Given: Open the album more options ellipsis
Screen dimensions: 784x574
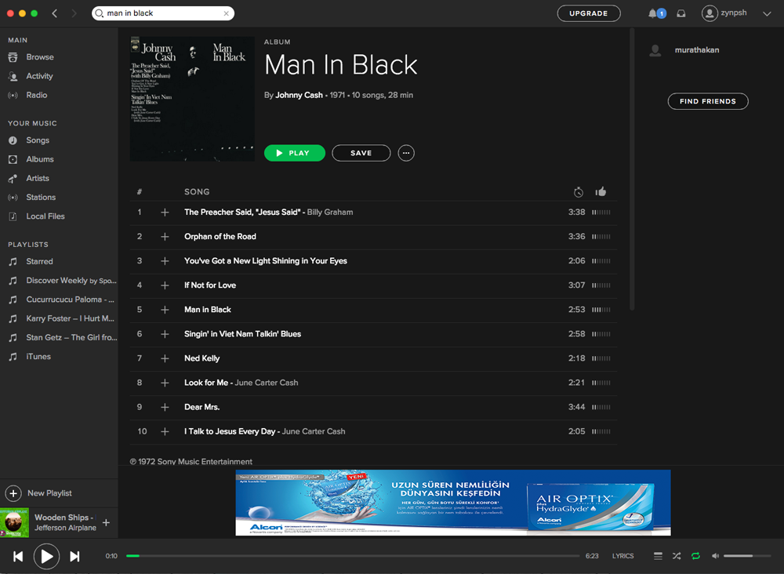Looking at the screenshot, I should point(406,153).
